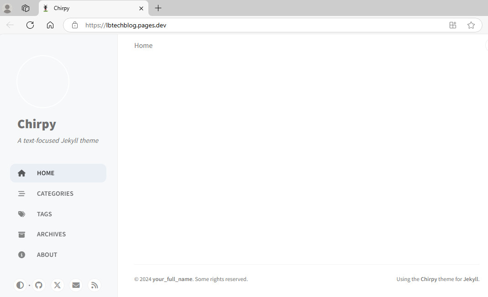Reload the page with refresh button
This screenshot has width=488, height=297.
[x=30, y=25]
